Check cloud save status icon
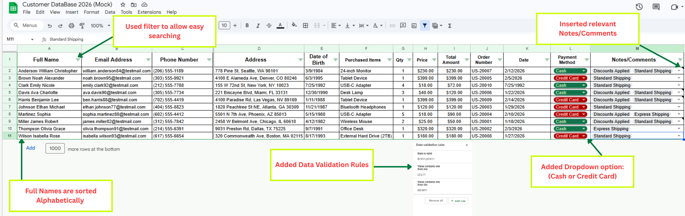Viewport: 685px width, 216px height. click(x=144, y=5)
